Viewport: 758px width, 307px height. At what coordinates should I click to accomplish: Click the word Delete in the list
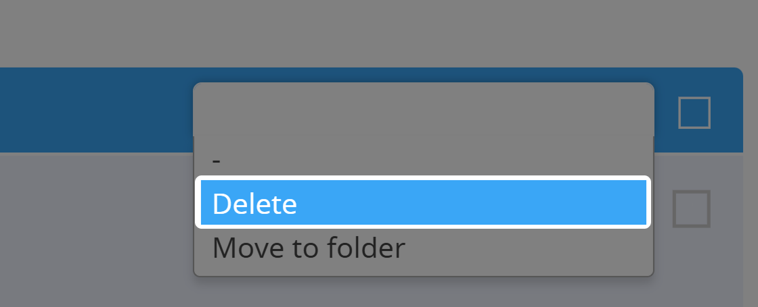pos(254,204)
